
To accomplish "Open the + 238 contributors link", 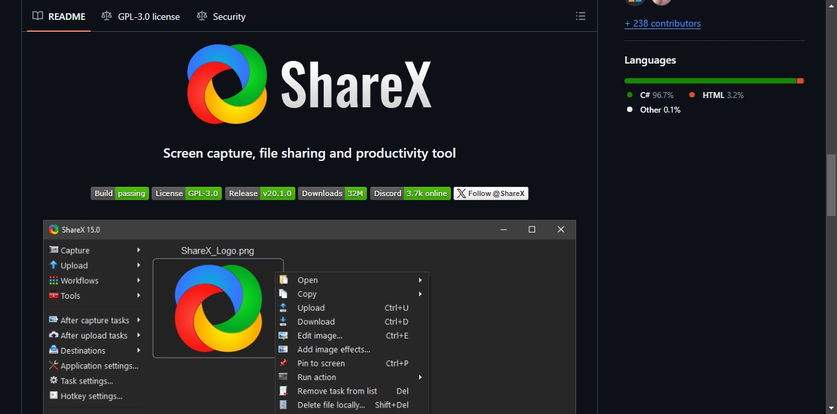I will (662, 23).
